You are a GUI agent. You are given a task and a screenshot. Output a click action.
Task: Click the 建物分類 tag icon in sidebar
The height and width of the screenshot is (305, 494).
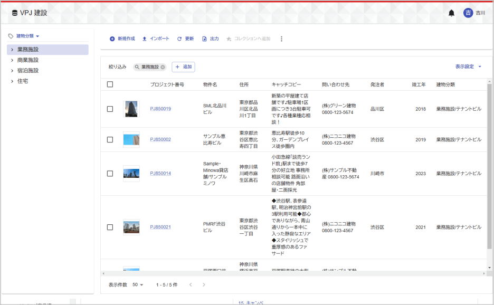pos(11,35)
